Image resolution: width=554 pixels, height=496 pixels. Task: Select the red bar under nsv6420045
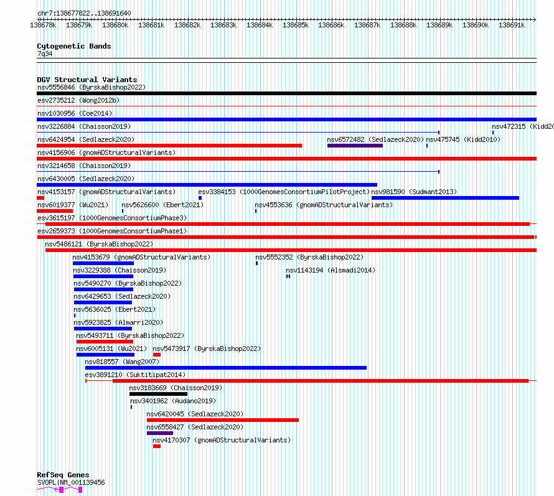tap(223, 420)
